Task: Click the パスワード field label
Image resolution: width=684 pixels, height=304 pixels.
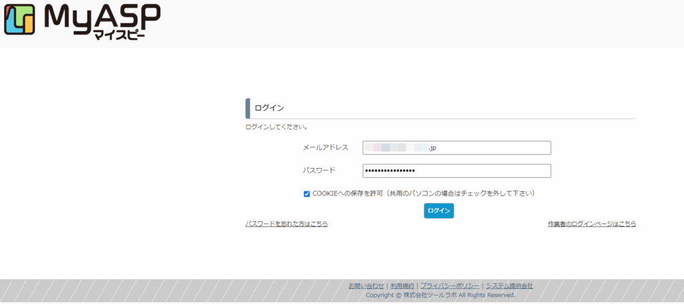Action: point(319,171)
